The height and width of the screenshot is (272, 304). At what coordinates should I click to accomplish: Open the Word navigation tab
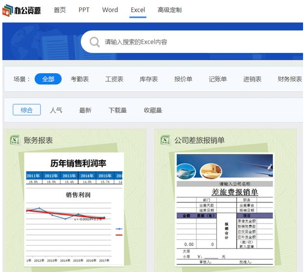(x=110, y=10)
